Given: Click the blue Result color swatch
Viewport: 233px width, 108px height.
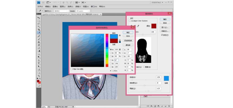Looking at the screenshot, I should point(166,79).
